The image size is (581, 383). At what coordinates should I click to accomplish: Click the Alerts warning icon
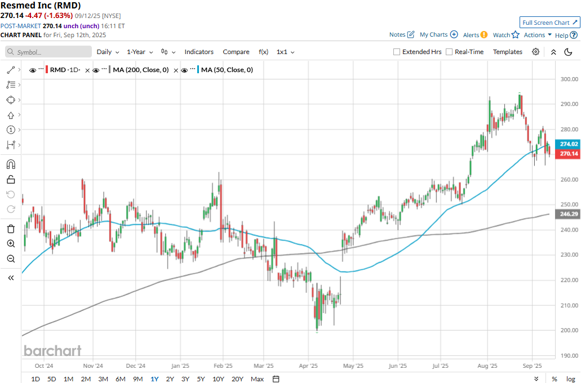coord(484,35)
